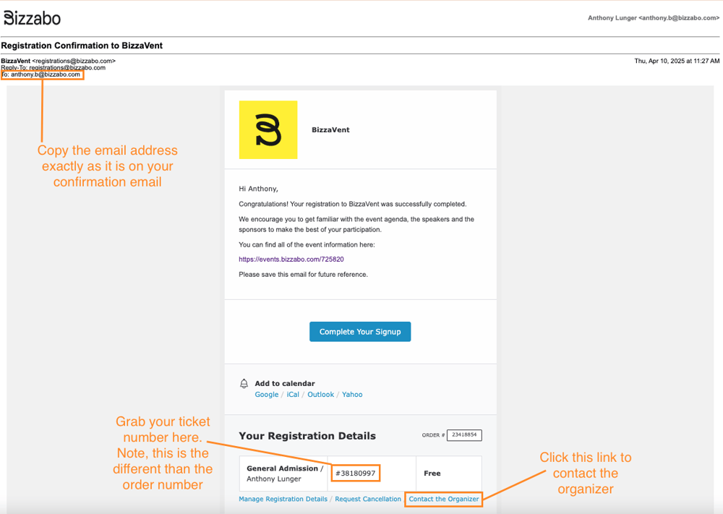This screenshot has height=514, width=723.
Task: Click the Add to calendar label
Action: click(285, 384)
